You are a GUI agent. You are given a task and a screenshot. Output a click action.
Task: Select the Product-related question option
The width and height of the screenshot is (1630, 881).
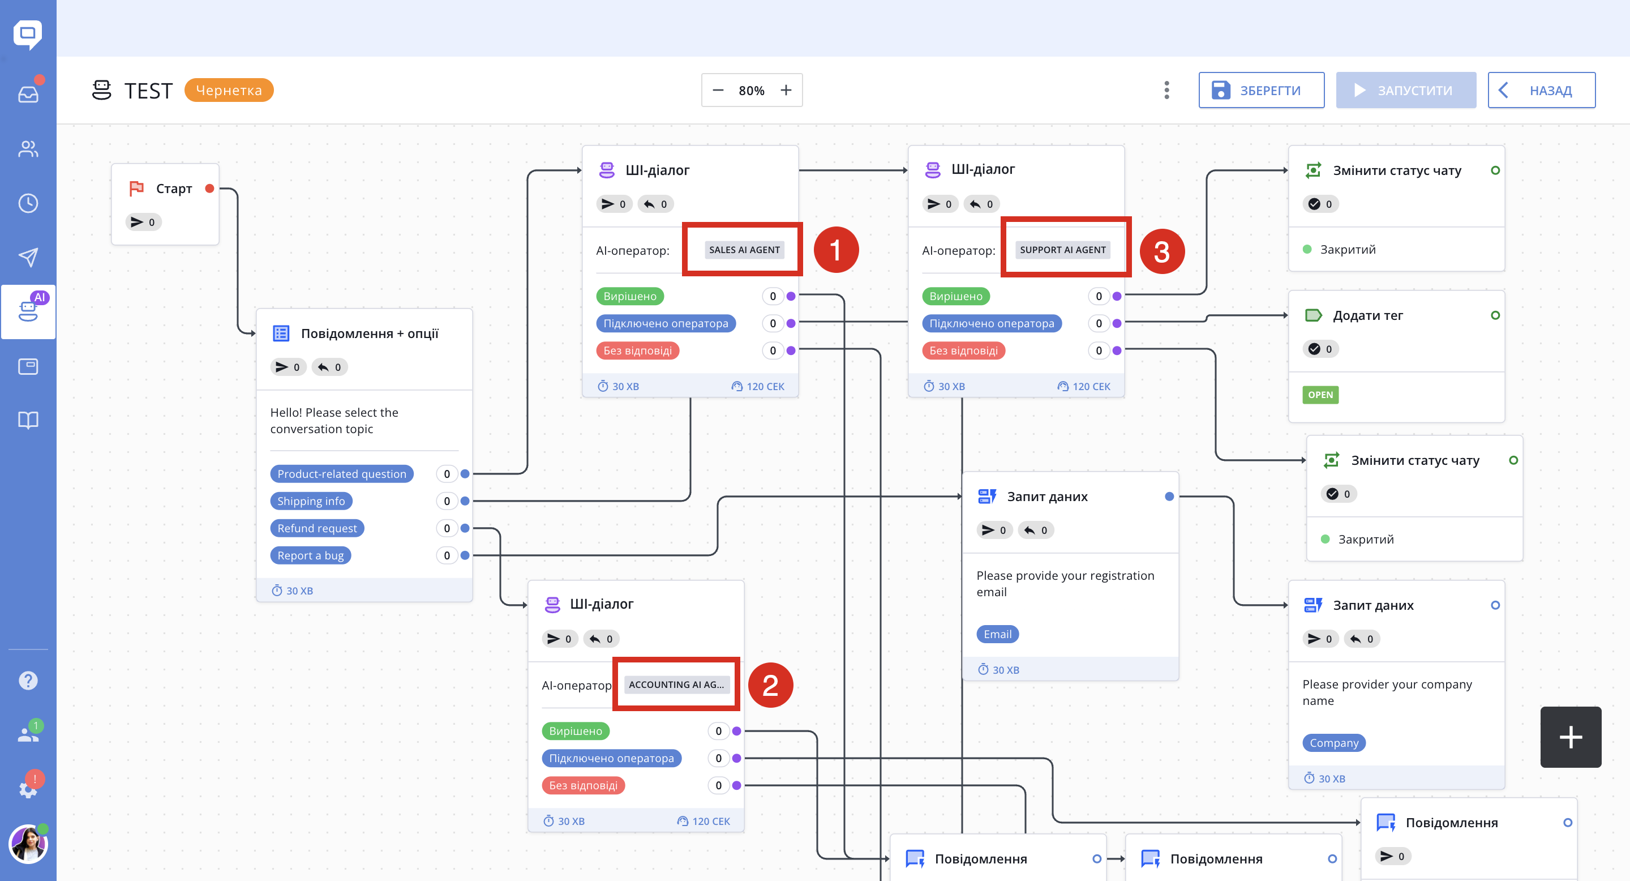coord(342,474)
